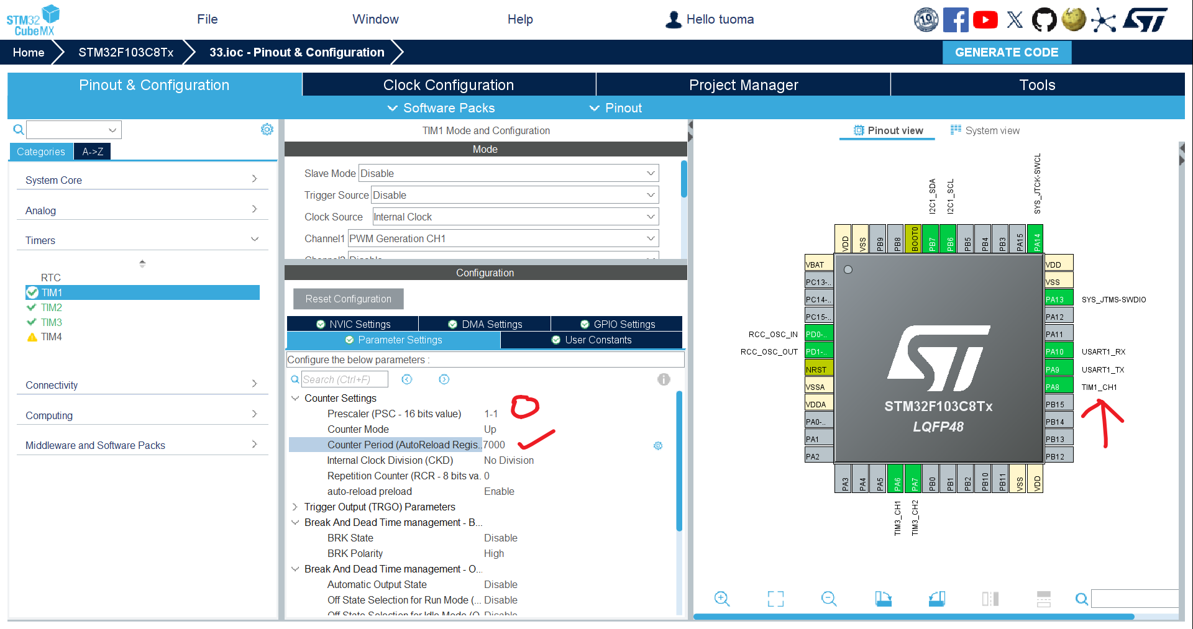
Task: Open the Channel1 PWM Generation dropdown
Action: point(503,238)
